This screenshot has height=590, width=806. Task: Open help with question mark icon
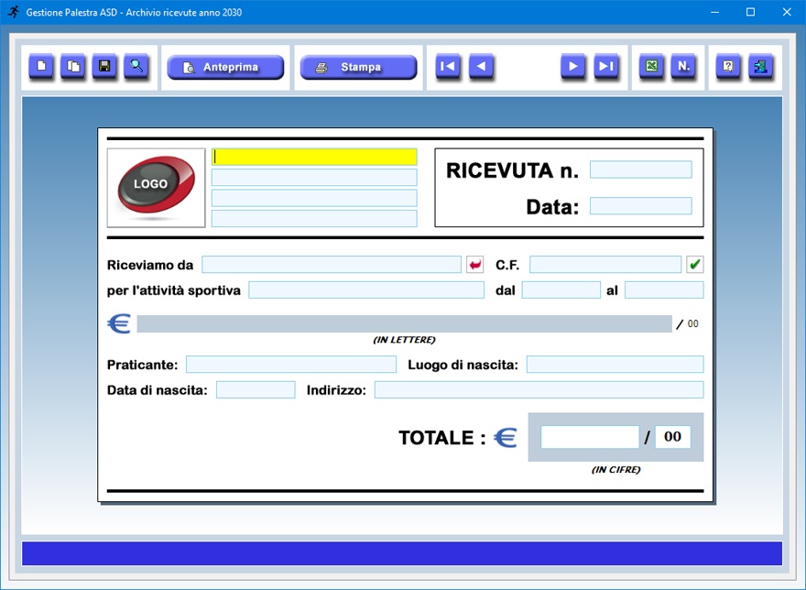(728, 66)
